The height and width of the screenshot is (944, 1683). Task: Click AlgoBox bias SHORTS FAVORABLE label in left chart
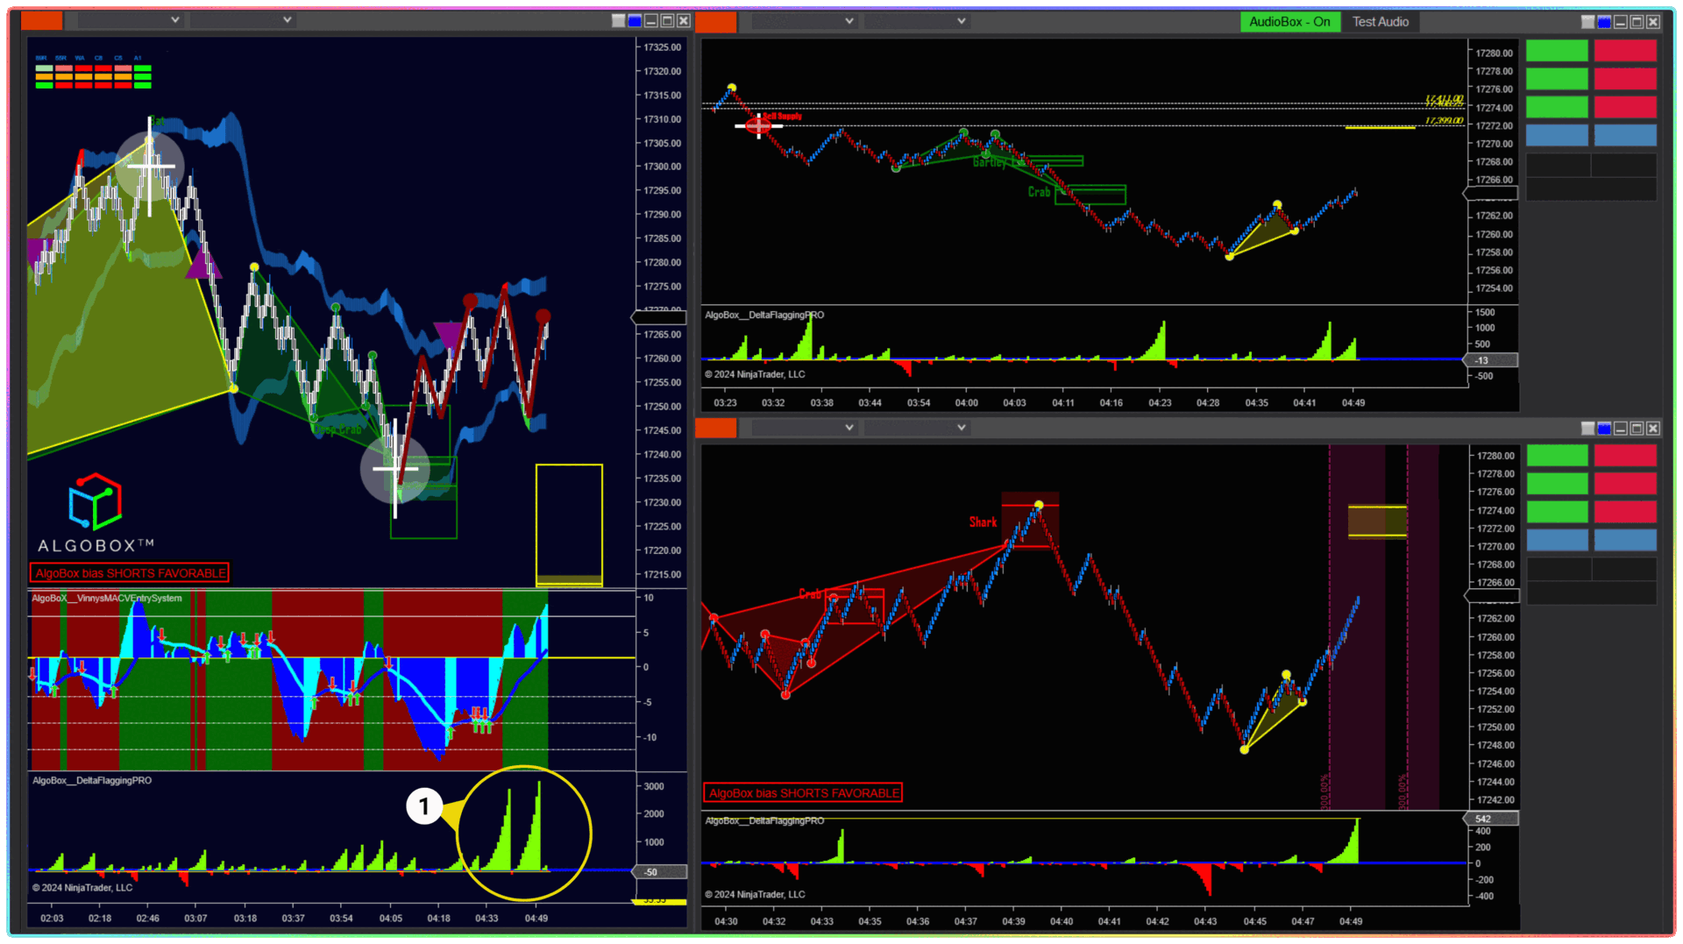[x=130, y=573]
